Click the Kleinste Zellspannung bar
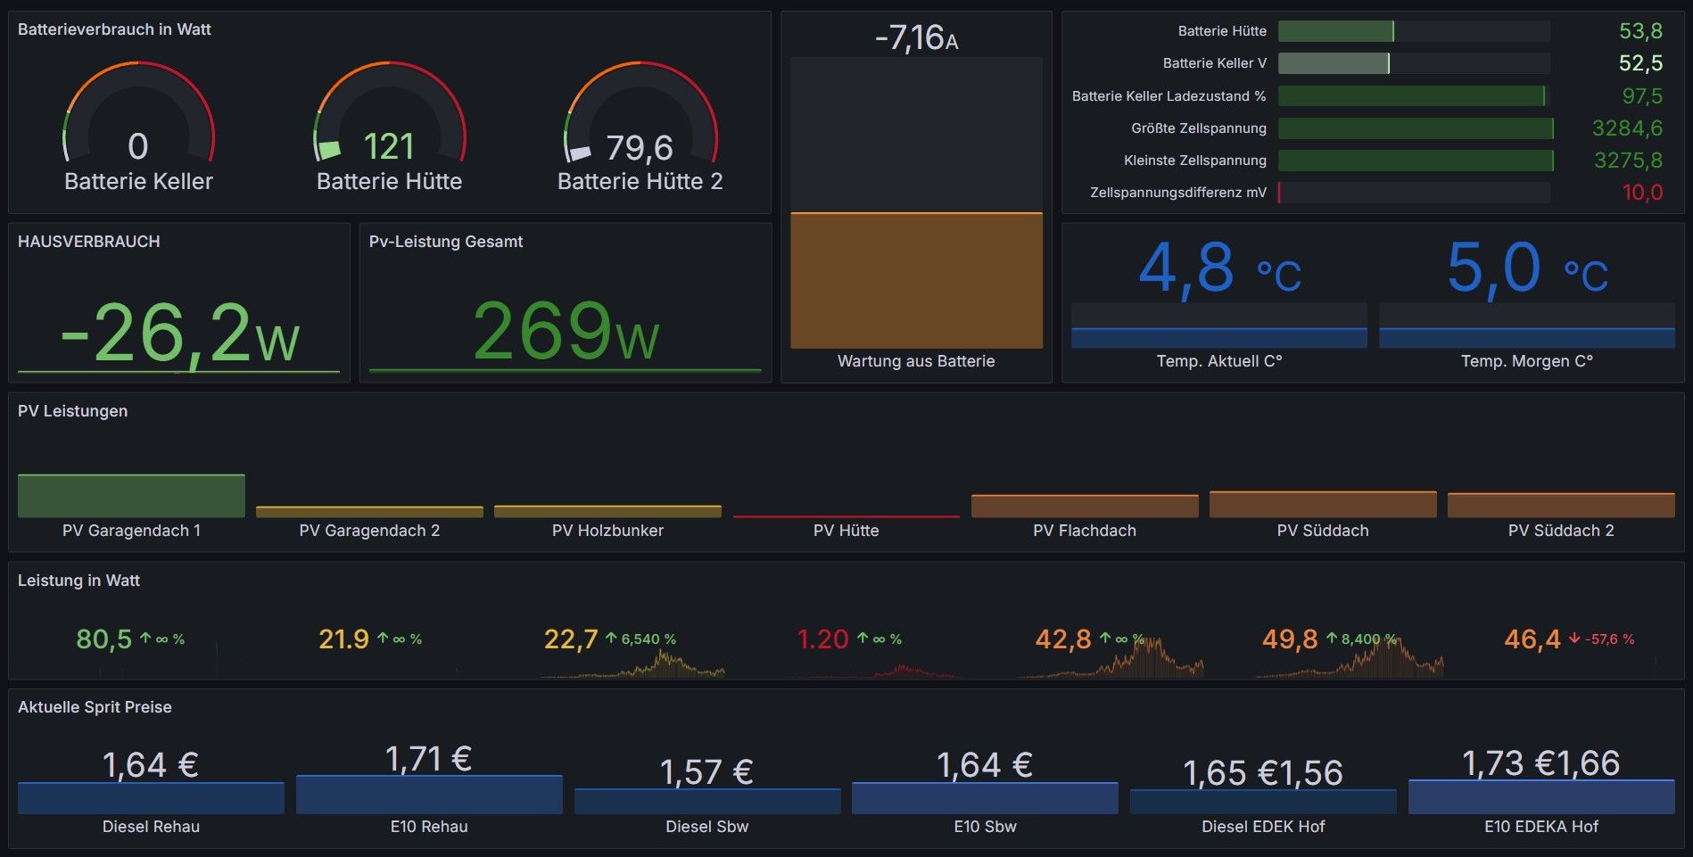 1414,161
